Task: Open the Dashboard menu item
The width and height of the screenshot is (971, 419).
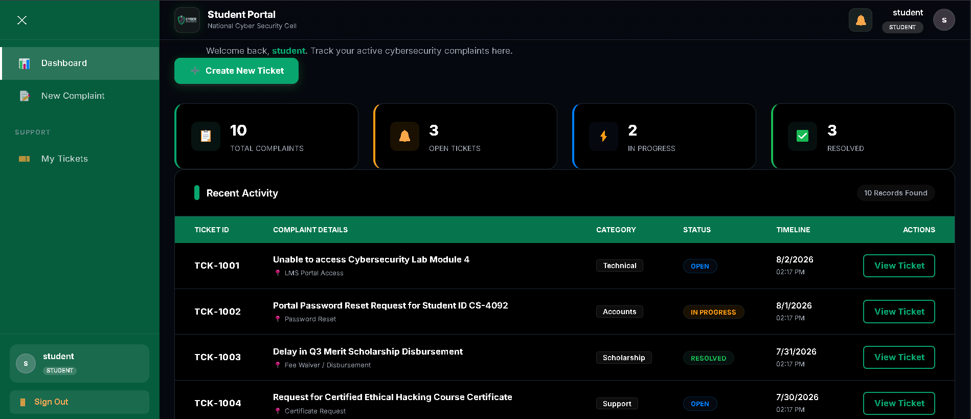Action: click(x=80, y=63)
